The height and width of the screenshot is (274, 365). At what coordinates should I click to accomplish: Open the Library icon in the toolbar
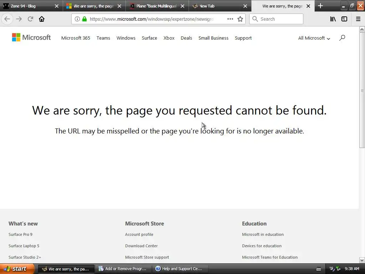[333, 19]
